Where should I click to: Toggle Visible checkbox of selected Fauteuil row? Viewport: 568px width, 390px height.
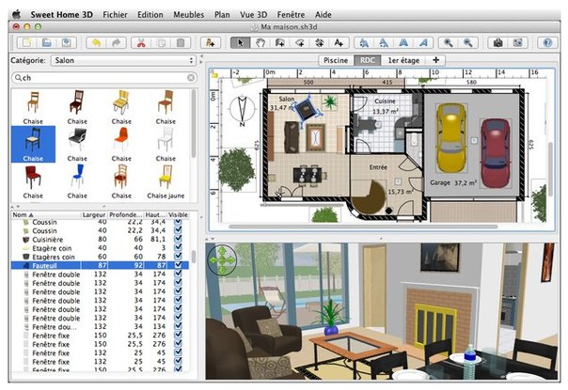pyautogui.click(x=178, y=265)
